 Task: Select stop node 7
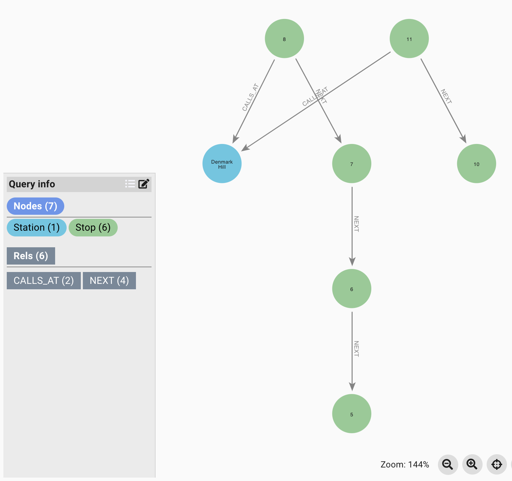coord(352,164)
